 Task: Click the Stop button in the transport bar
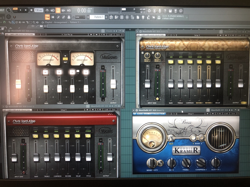(x=26, y=10)
